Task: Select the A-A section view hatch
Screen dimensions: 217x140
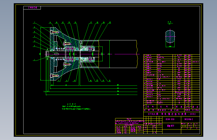Action: tap(170, 37)
